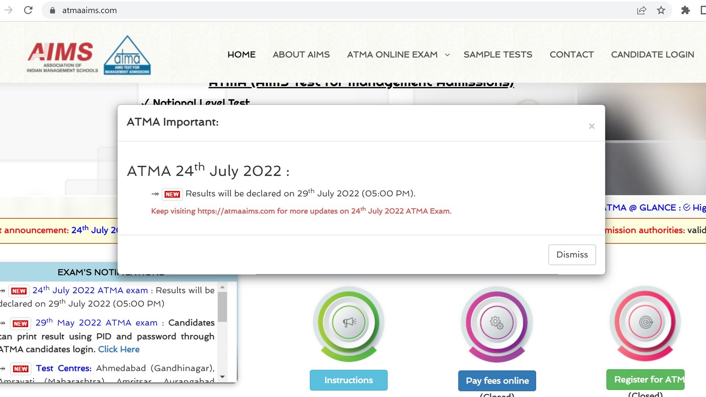Bookmark this page with the star icon
The height and width of the screenshot is (397, 706).
661,10
